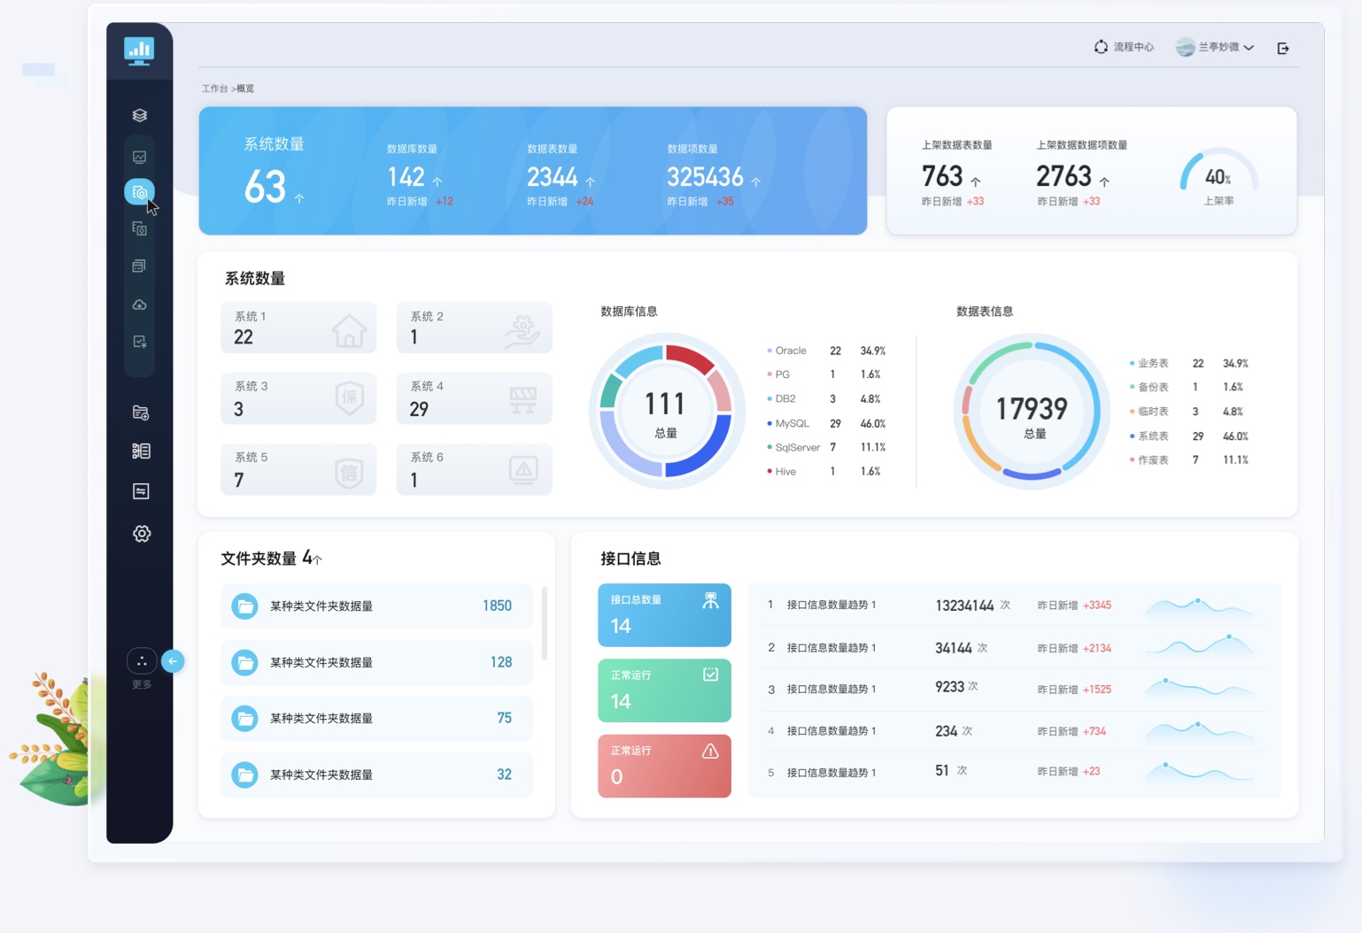This screenshot has width=1362, height=933.
Task: Collapse sidebar with the blue arrow button
Action: (x=173, y=661)
